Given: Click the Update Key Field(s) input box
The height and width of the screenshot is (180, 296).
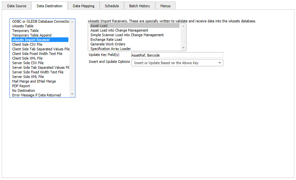Looking at the screenshot, I should point(178,55).
